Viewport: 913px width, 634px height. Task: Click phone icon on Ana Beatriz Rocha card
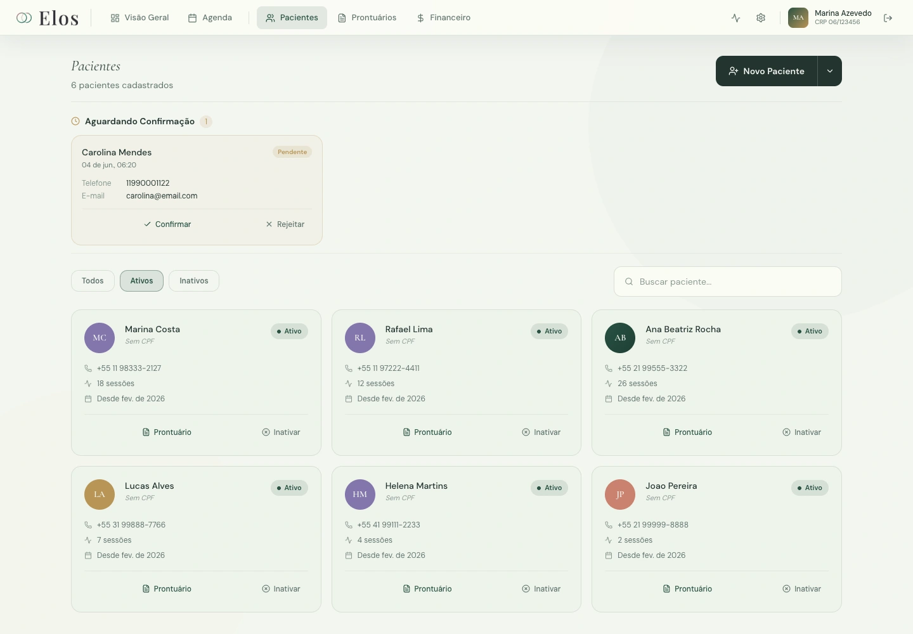(x=609, y=368)
